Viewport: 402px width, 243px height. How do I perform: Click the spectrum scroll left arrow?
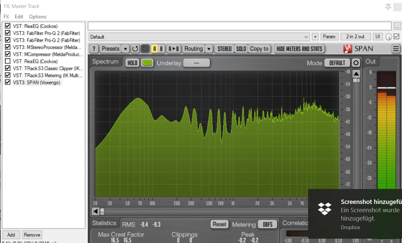(x=96, y=211)
